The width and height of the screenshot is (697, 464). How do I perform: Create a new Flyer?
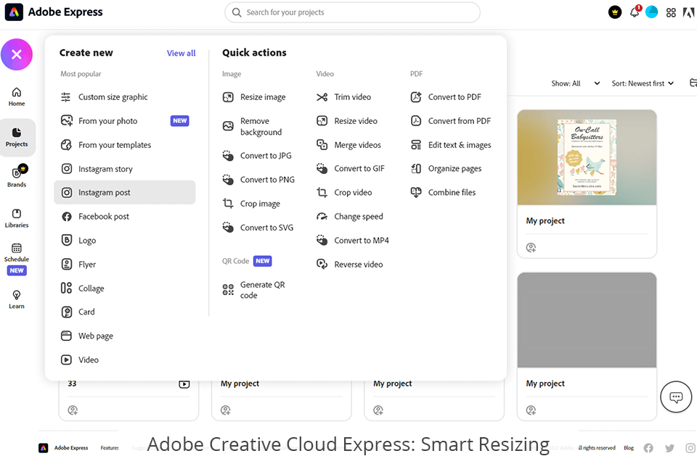pos(124,264)
